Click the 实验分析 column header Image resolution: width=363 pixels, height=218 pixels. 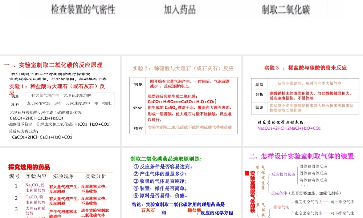coord(95,176)
